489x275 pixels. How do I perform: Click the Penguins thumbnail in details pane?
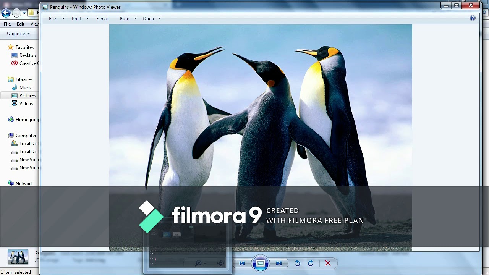click(18, 257)
